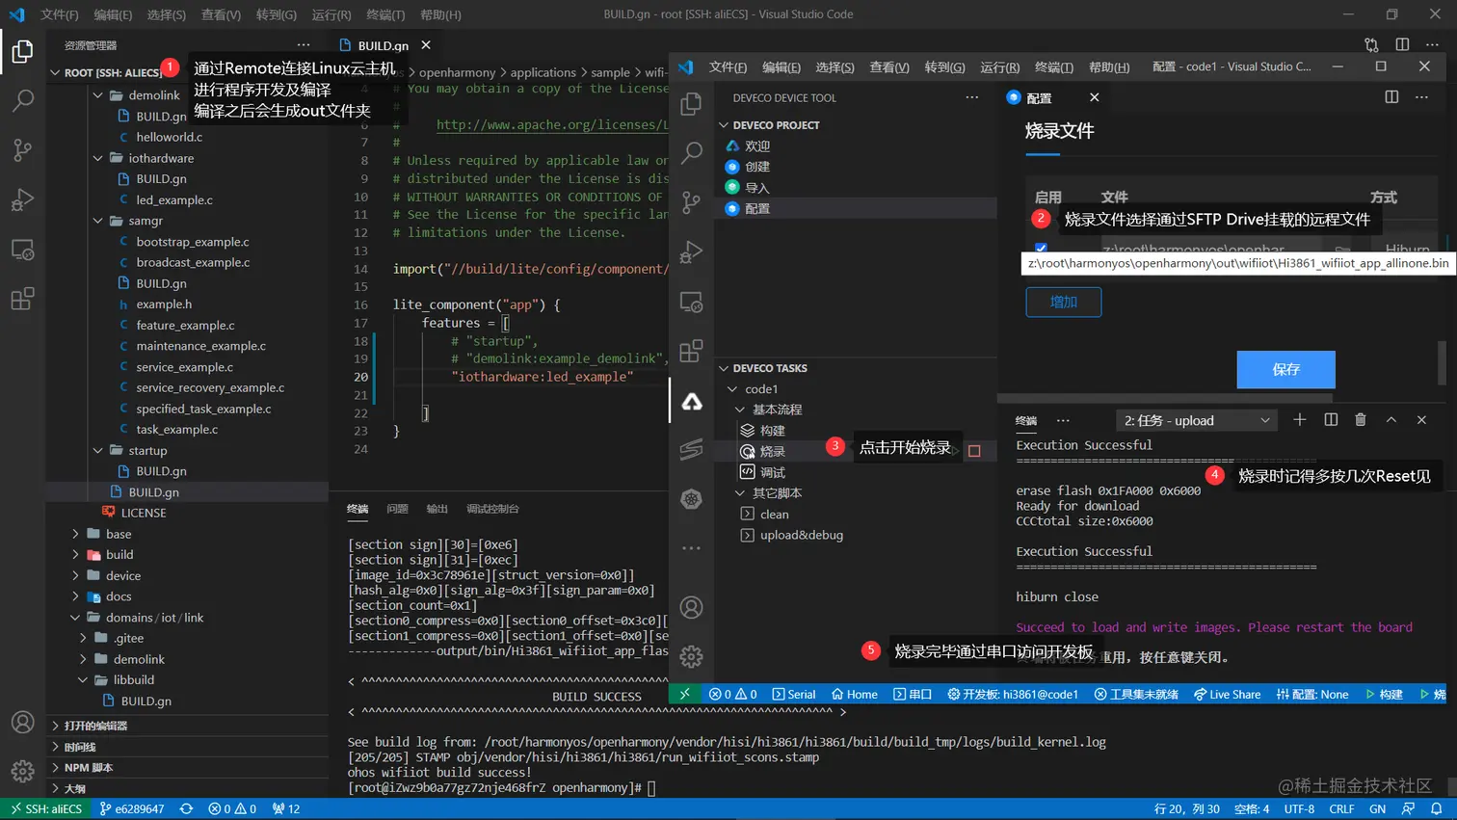Image resolution: width=1457 pixels, height=820 pixels.
Task: Switch to 问题 tab in back panel
Action: click(397, 509)
